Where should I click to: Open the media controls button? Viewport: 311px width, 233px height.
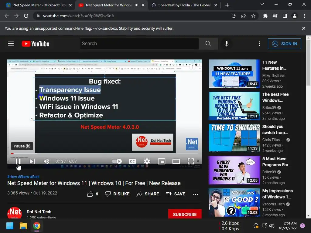pyautogui.click(x=275, y=16)
